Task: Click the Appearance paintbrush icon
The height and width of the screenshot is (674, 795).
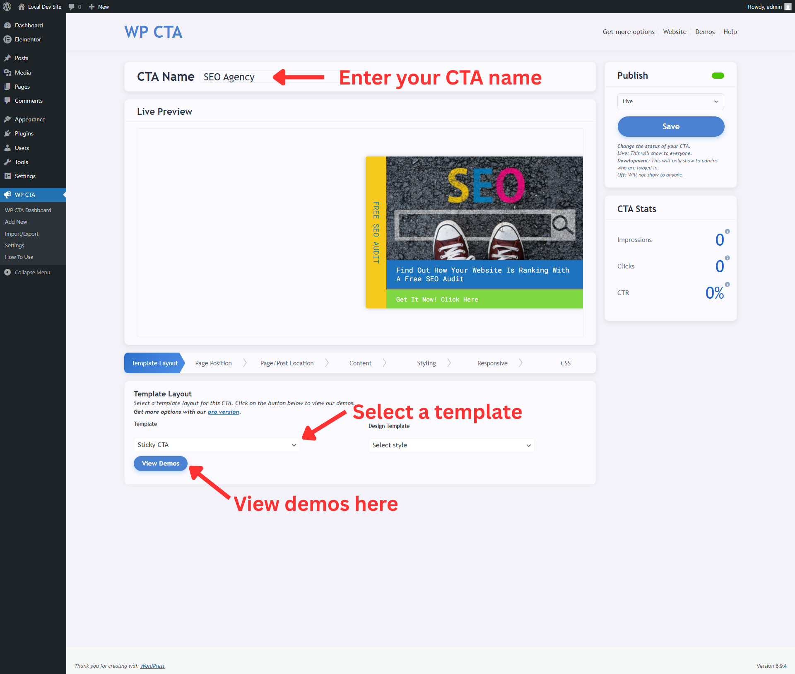Action: click(8, 119)
